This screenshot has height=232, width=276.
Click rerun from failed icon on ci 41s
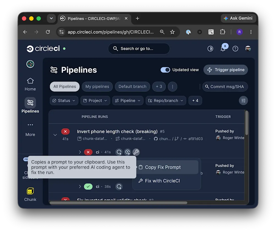pos(128,152)
